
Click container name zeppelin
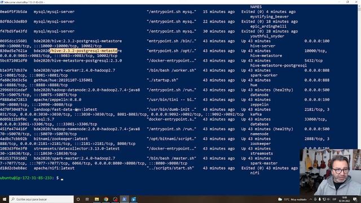coord(259,104)
